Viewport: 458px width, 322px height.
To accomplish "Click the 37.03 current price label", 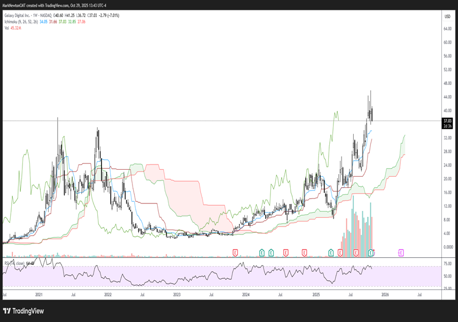I will tap(447, 121).
